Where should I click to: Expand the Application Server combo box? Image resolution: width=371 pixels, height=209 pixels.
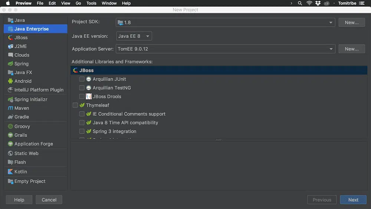225,49
